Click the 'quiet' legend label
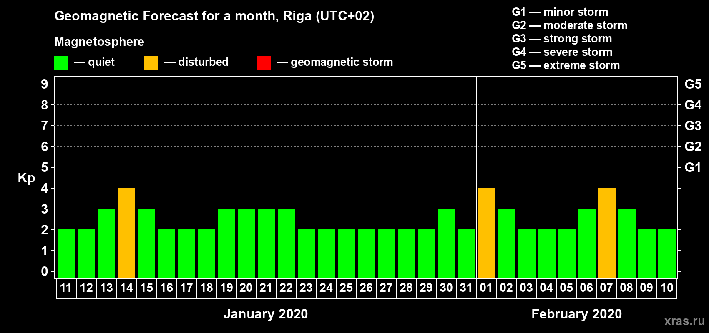The width and height of the screenshot is (709, 333). pos(101,62)
